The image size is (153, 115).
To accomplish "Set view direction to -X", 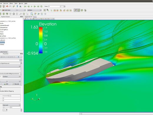I will (x=58, y=10).
